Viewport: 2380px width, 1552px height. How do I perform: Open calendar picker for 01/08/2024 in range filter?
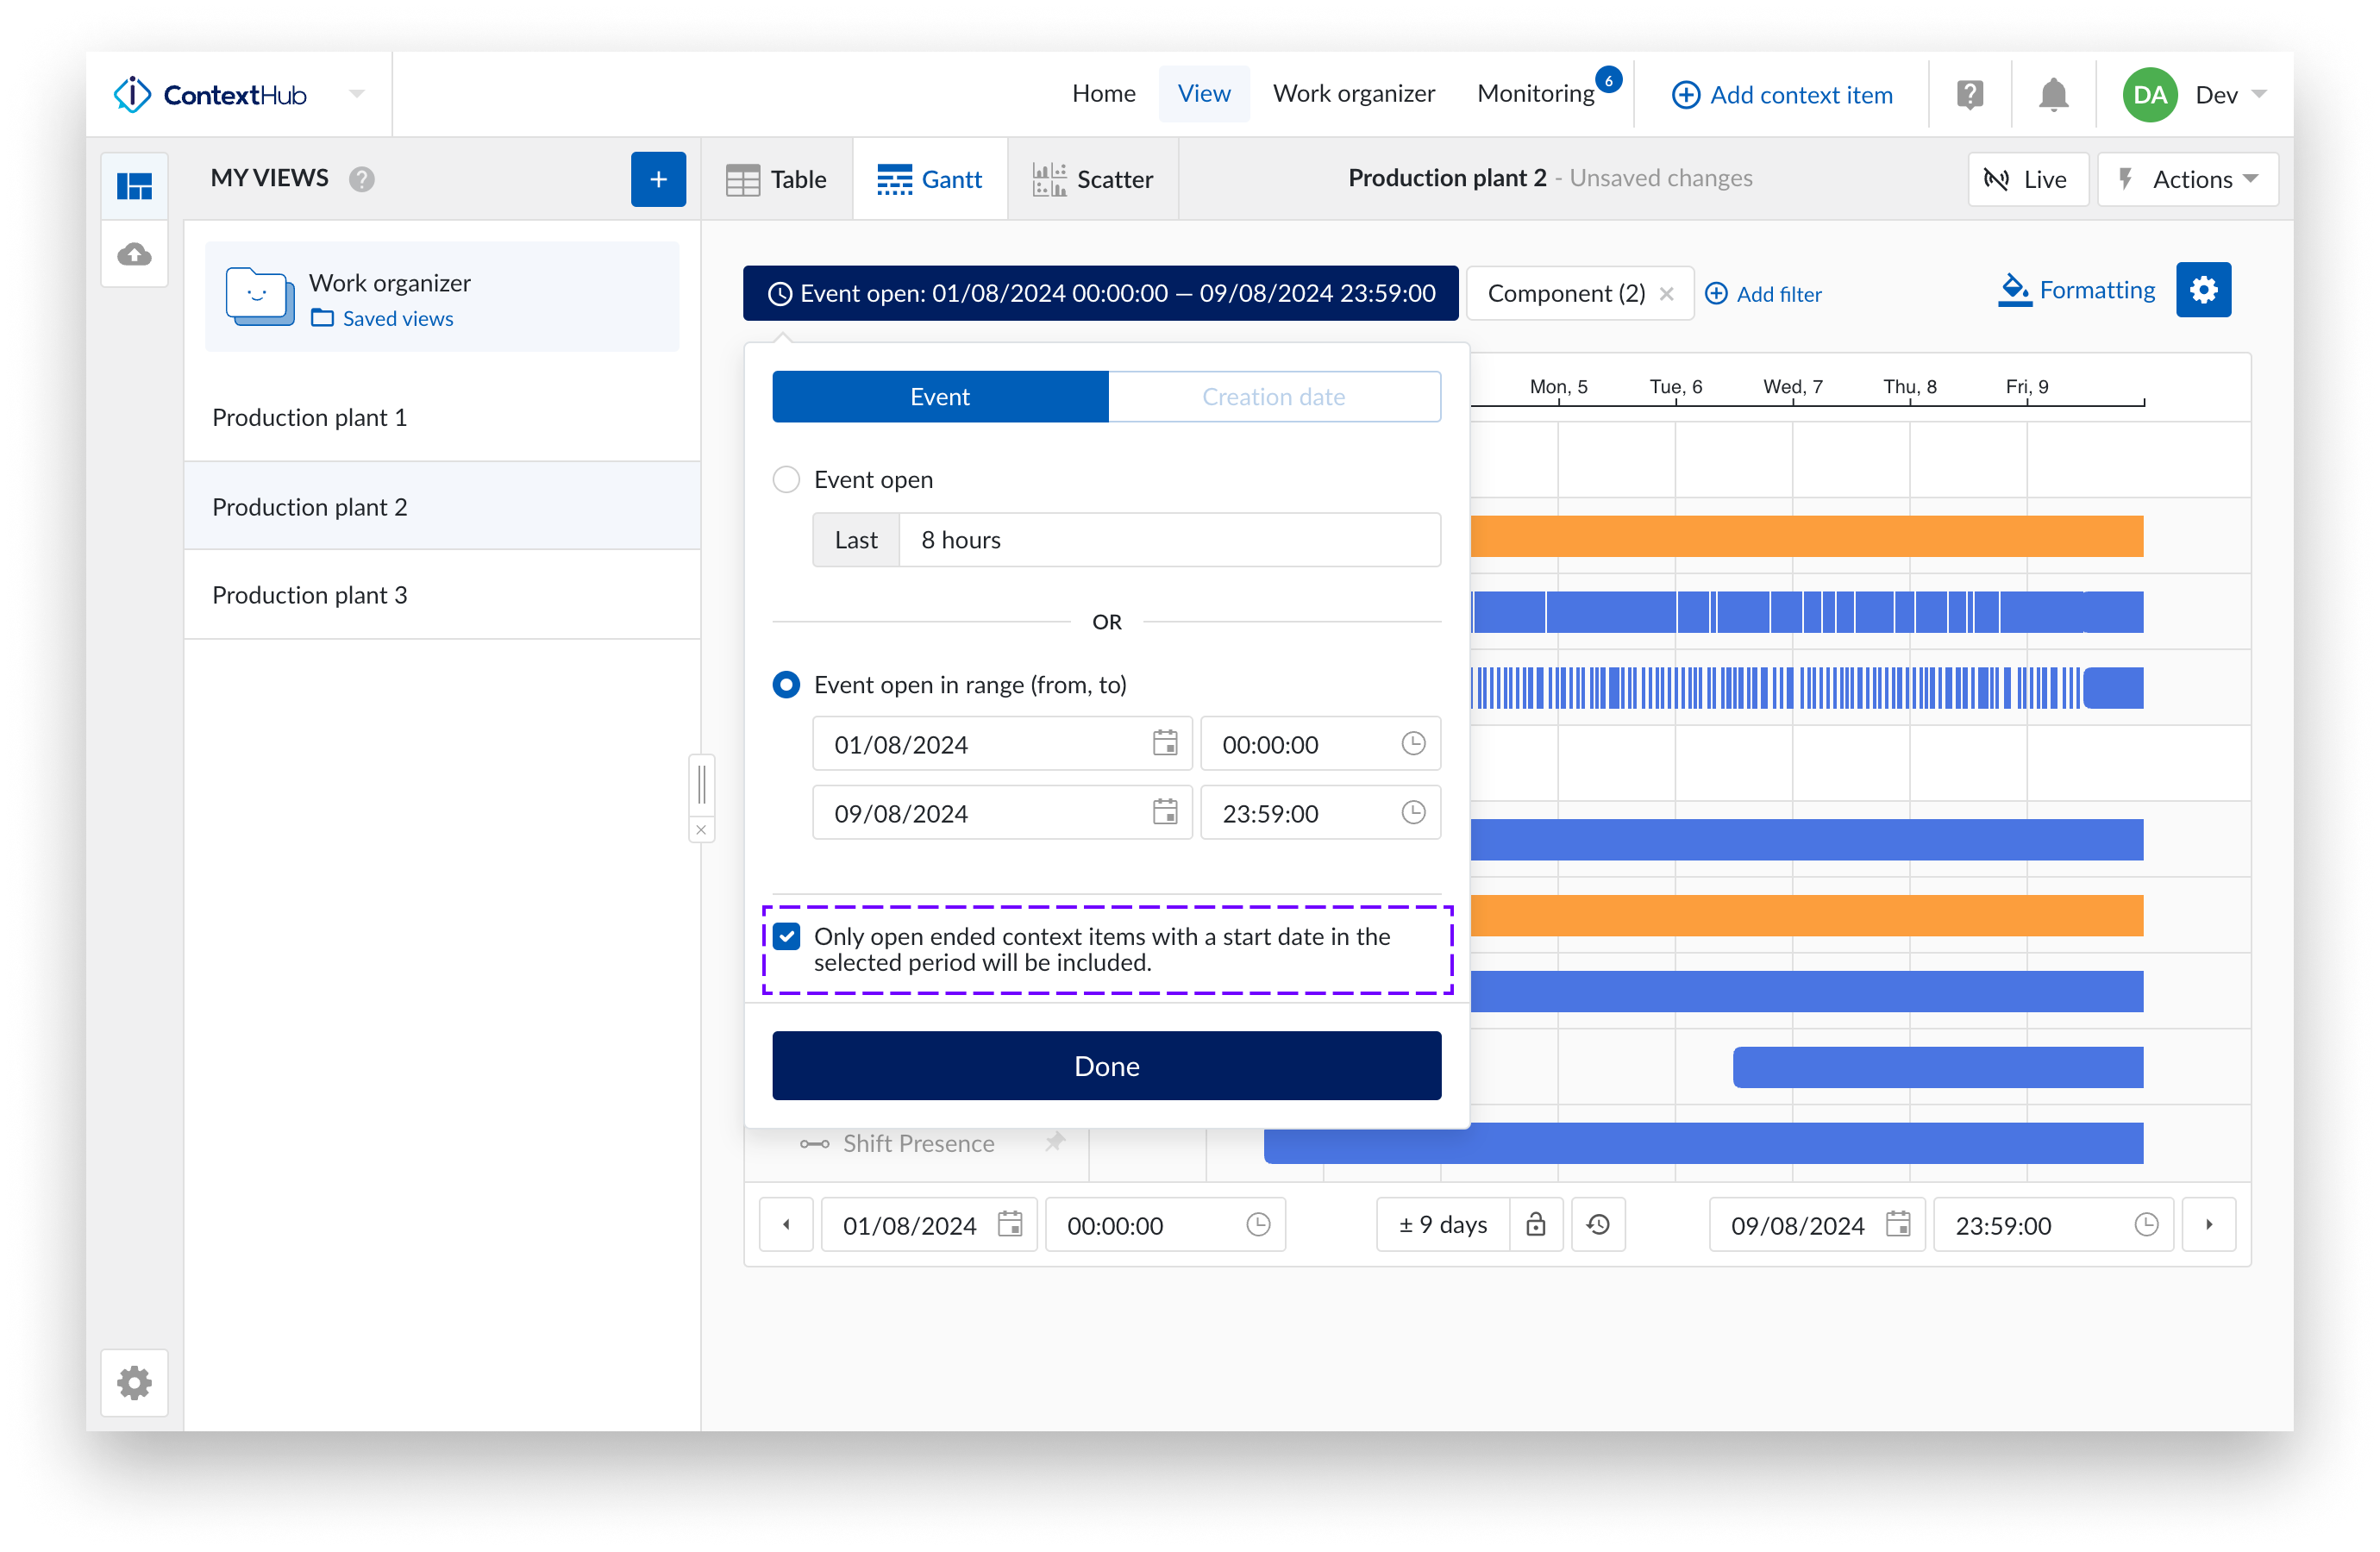[1164, 743]
